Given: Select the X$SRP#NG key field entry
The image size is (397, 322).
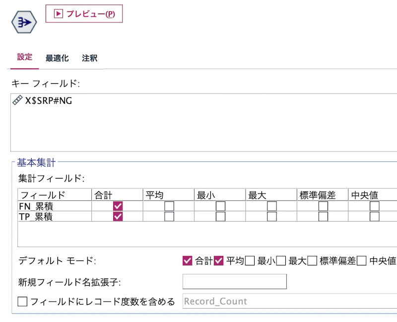Looking at the screenshot, I should pos(49,100).
